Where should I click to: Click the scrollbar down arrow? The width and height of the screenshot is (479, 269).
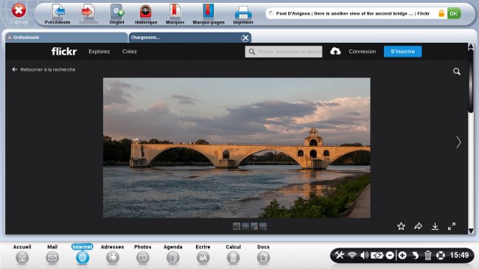471,231
